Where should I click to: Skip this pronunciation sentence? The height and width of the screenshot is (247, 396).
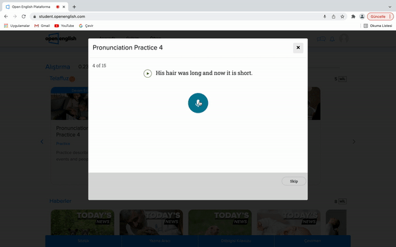pyautogui.click(x=294, y=181)
